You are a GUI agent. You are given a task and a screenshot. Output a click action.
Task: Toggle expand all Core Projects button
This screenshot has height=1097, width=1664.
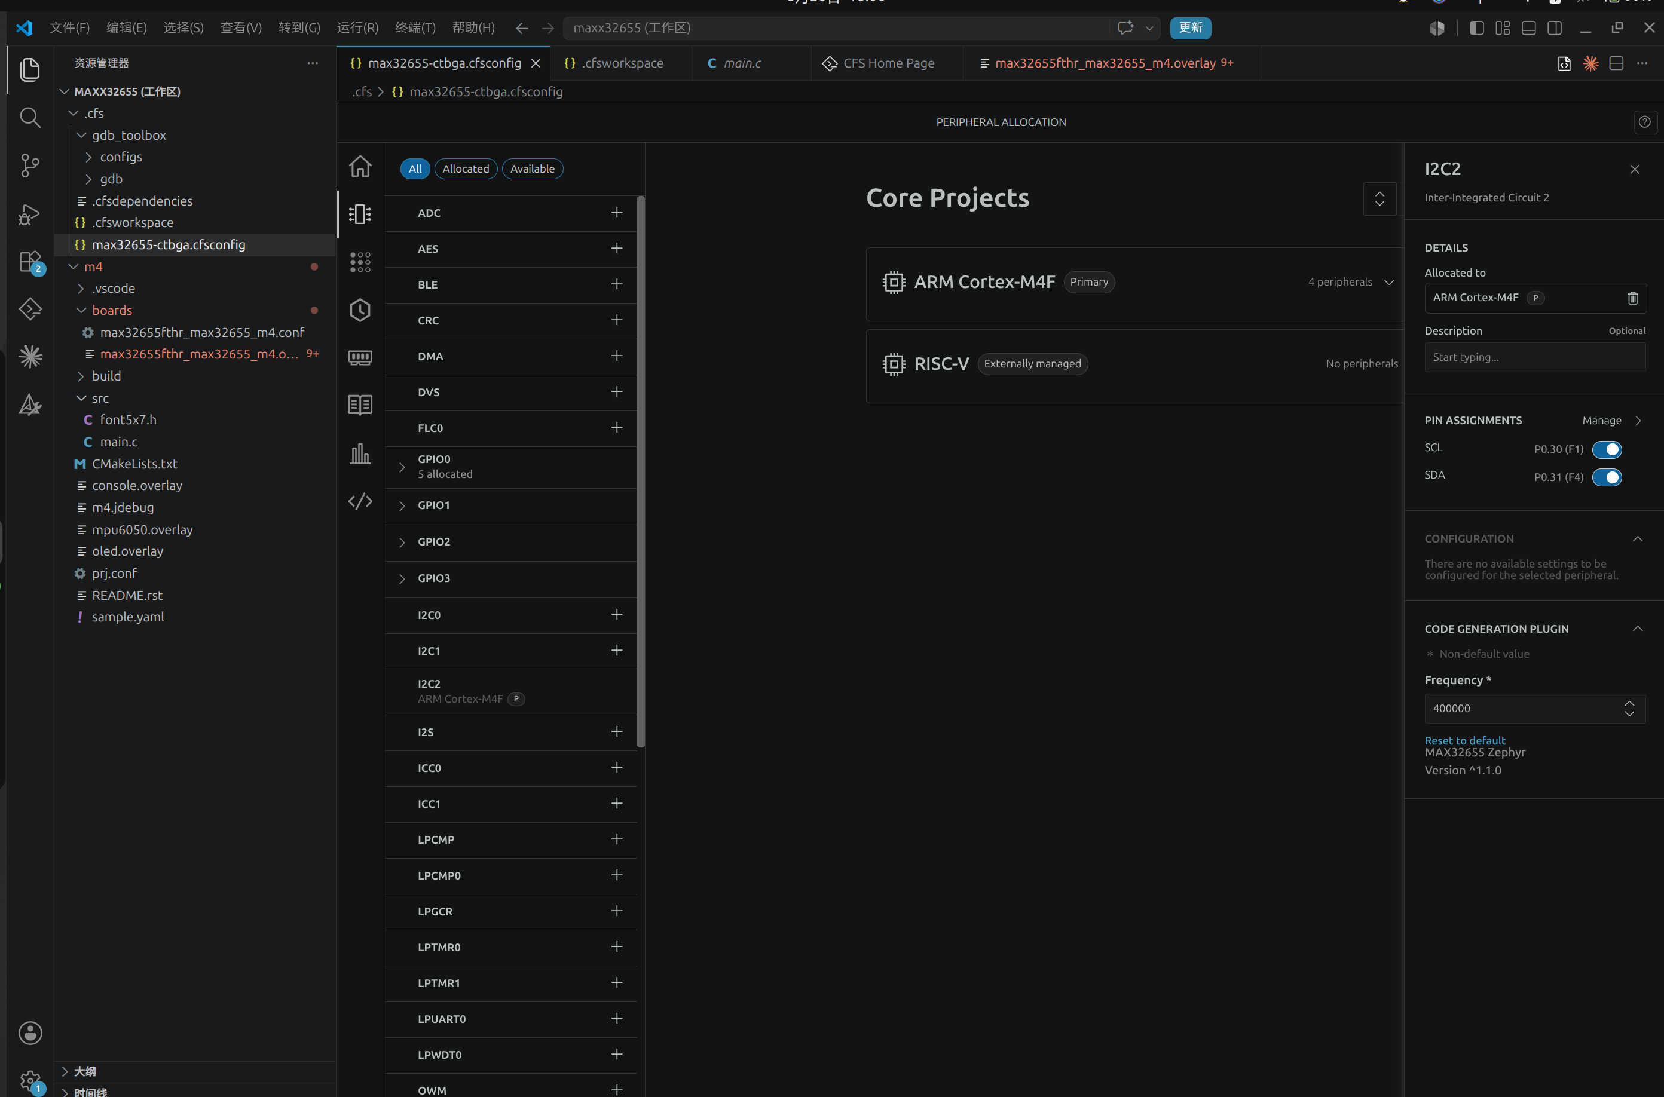[1379, 199]
